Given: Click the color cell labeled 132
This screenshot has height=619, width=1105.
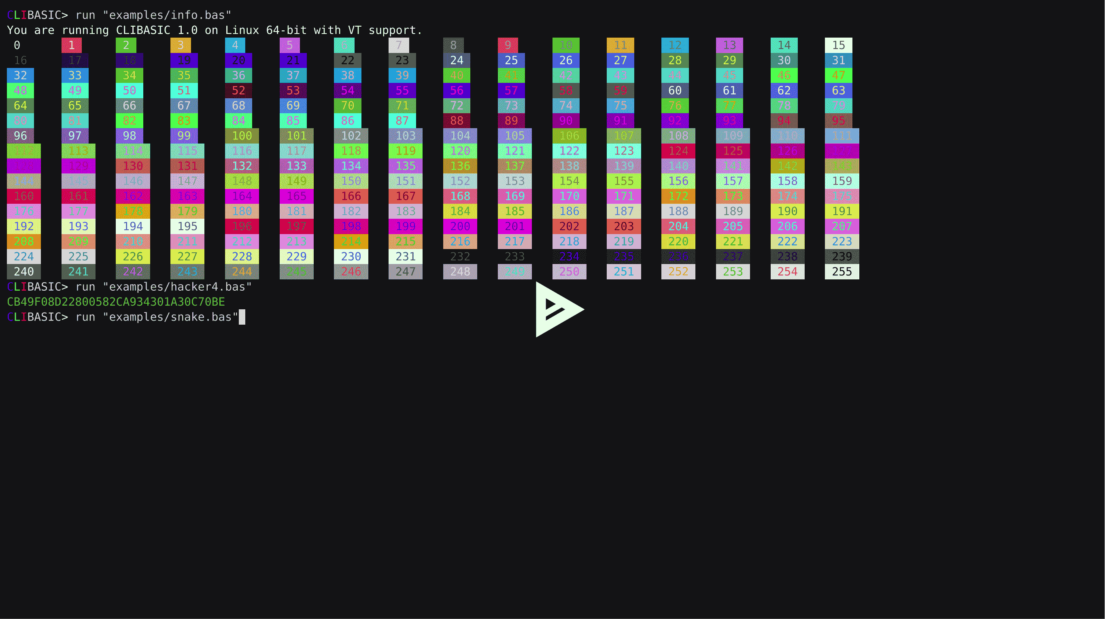Looking at the screenshot, I should [242, 166].
